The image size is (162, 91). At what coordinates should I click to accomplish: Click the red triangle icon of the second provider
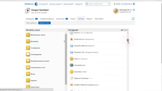(71, 39)
